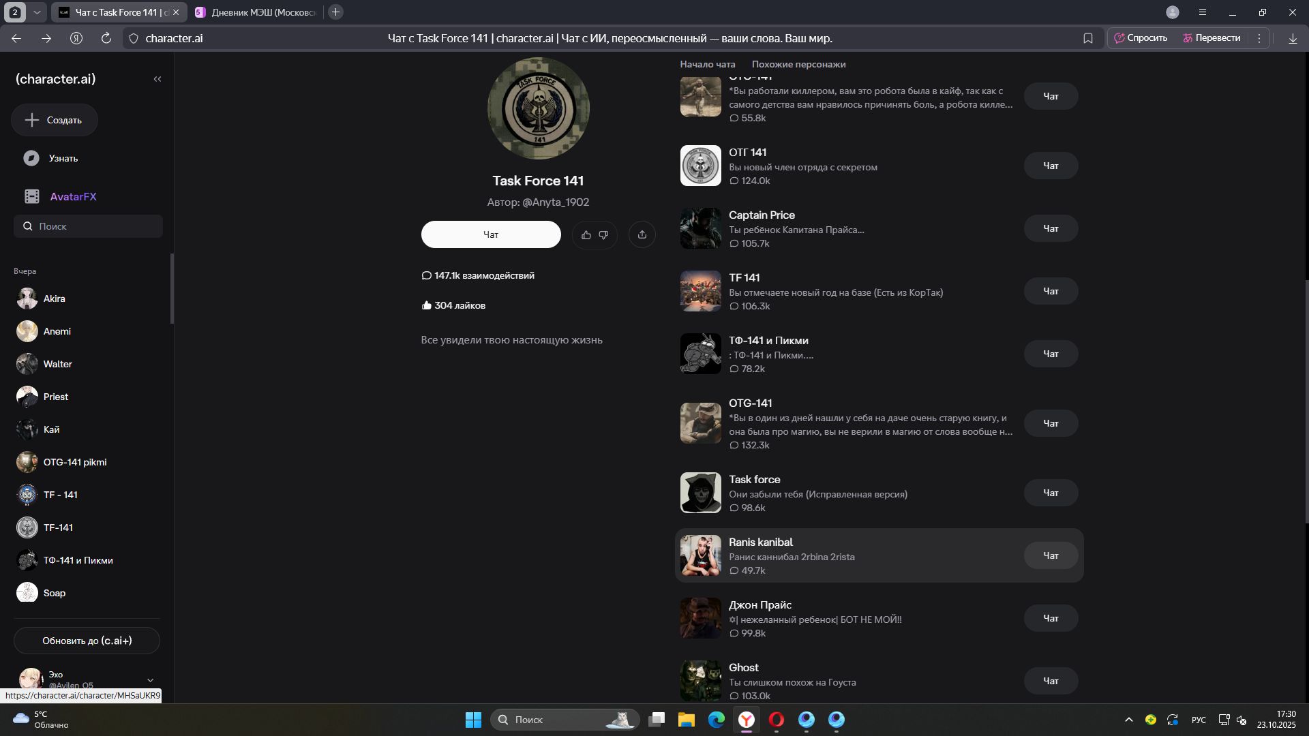Click Чат button for Джон Прайс
Screen dimensions: 1309x736
click(x=1051, y=618)
